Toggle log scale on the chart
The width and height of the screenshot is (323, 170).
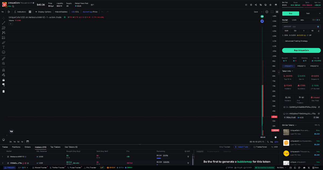tap(272, 142)
